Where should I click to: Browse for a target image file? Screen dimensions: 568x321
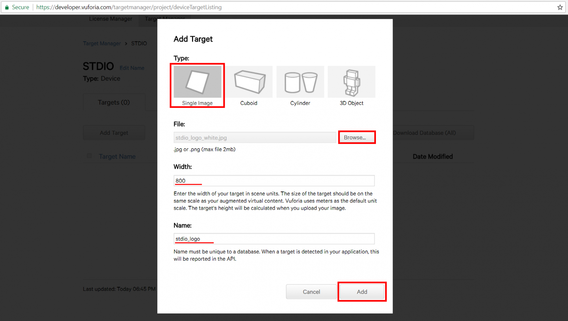[356, 137]
